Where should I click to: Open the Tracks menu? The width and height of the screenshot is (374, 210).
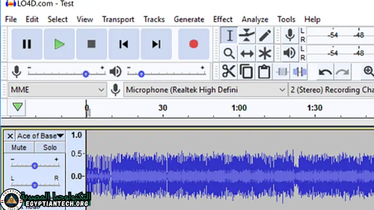point(154,19)
